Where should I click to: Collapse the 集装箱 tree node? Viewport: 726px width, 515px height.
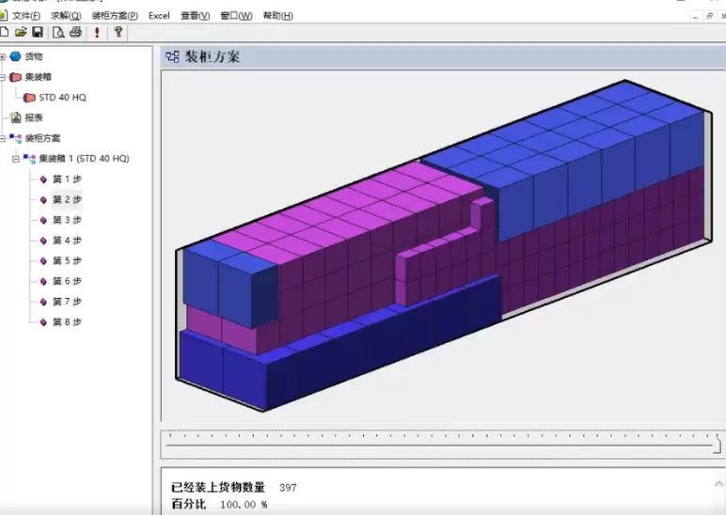coord(2,77)
